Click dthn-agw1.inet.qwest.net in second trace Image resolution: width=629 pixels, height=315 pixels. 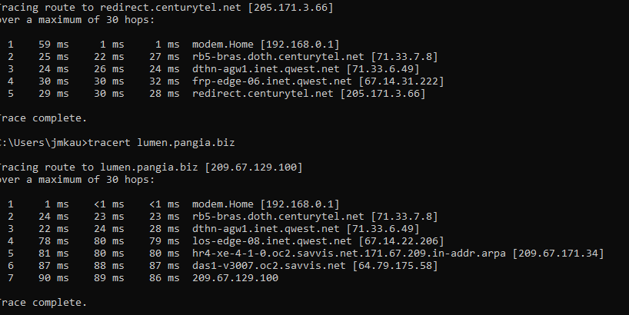pyautogui.click(x=265, y=229)
